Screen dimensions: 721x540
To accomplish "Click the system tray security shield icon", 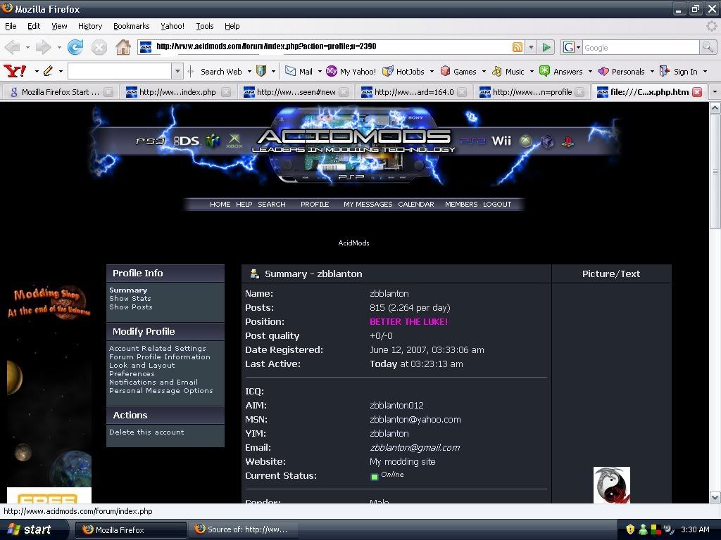I will tap(630, 529).
